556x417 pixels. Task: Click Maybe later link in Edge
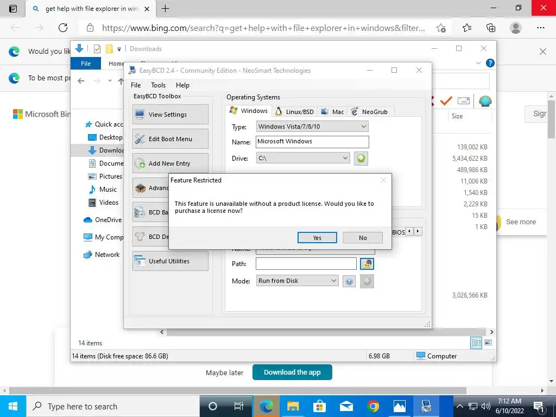click(224, 373)
